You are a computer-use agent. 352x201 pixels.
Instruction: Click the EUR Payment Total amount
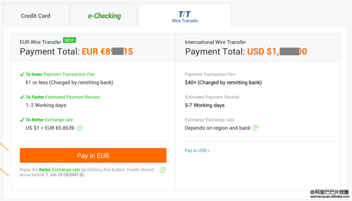click(x=107, y=51)
